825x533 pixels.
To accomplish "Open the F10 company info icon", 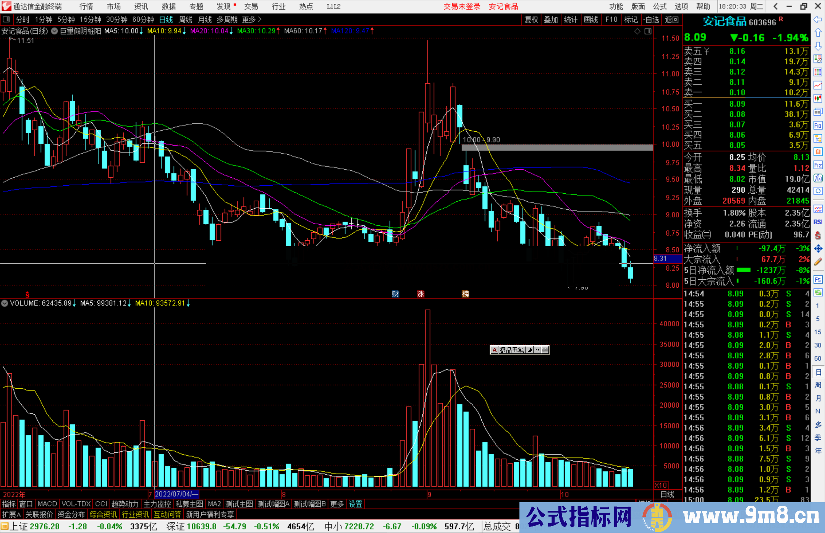I will pyautogui.click(x=818, y=125).
